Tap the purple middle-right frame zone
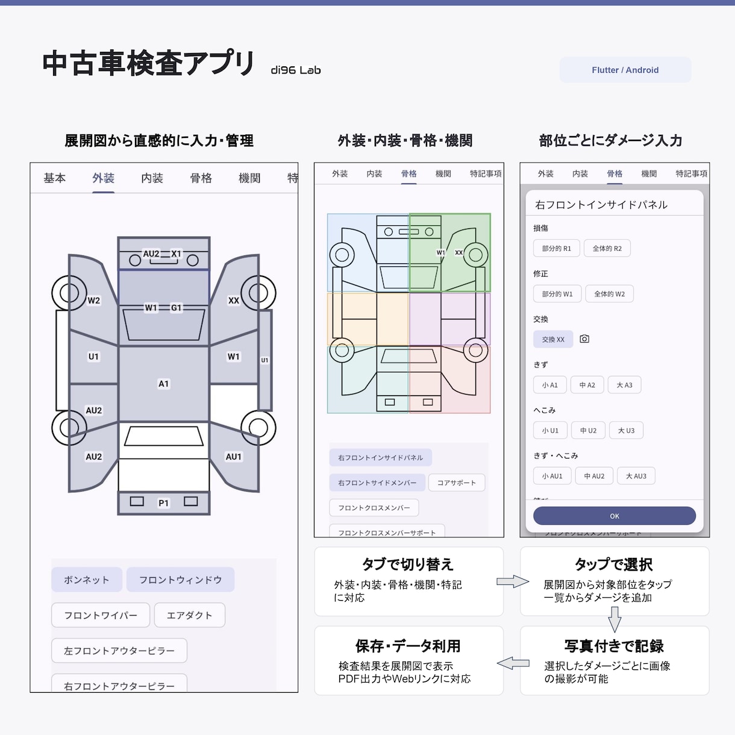The image size is (735, 735). 450,319
